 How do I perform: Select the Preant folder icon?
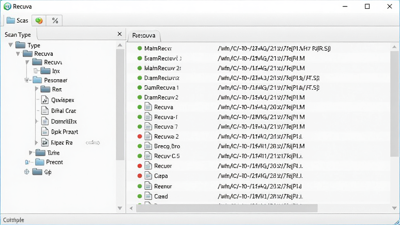39,162
